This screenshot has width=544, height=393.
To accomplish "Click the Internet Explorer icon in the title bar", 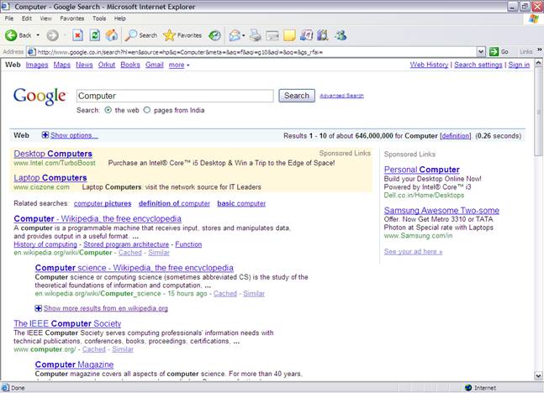I will pyautogui.click(x=6, y=6).
